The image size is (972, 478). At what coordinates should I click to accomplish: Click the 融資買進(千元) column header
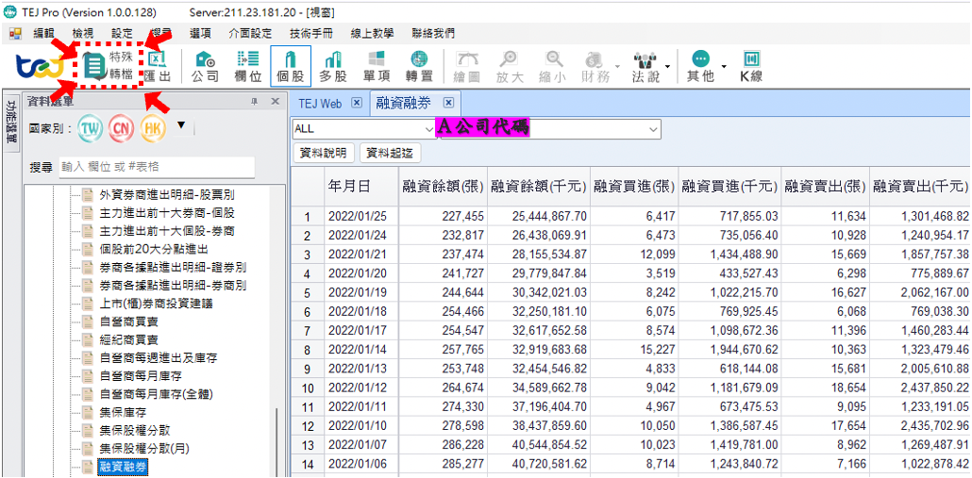(729, 187)
